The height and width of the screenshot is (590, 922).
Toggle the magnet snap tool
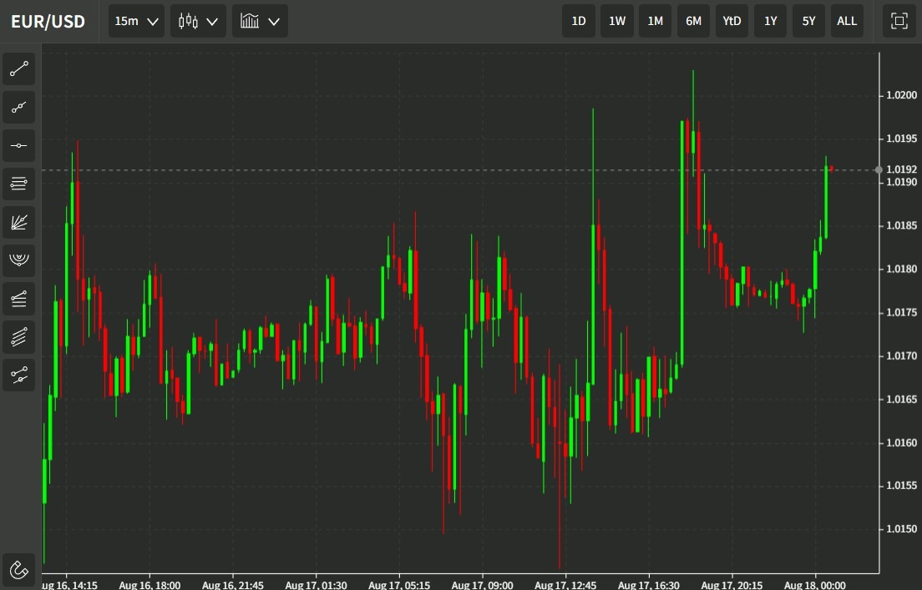(19, 570)
